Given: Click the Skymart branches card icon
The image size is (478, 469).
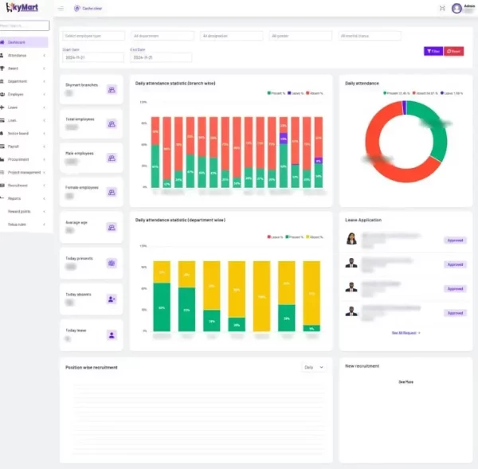Looking at the screenshot, I should point(112,89).
